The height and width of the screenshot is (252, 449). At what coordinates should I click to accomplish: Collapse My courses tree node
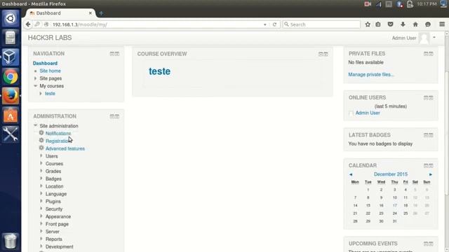click(x=36, y=85)
